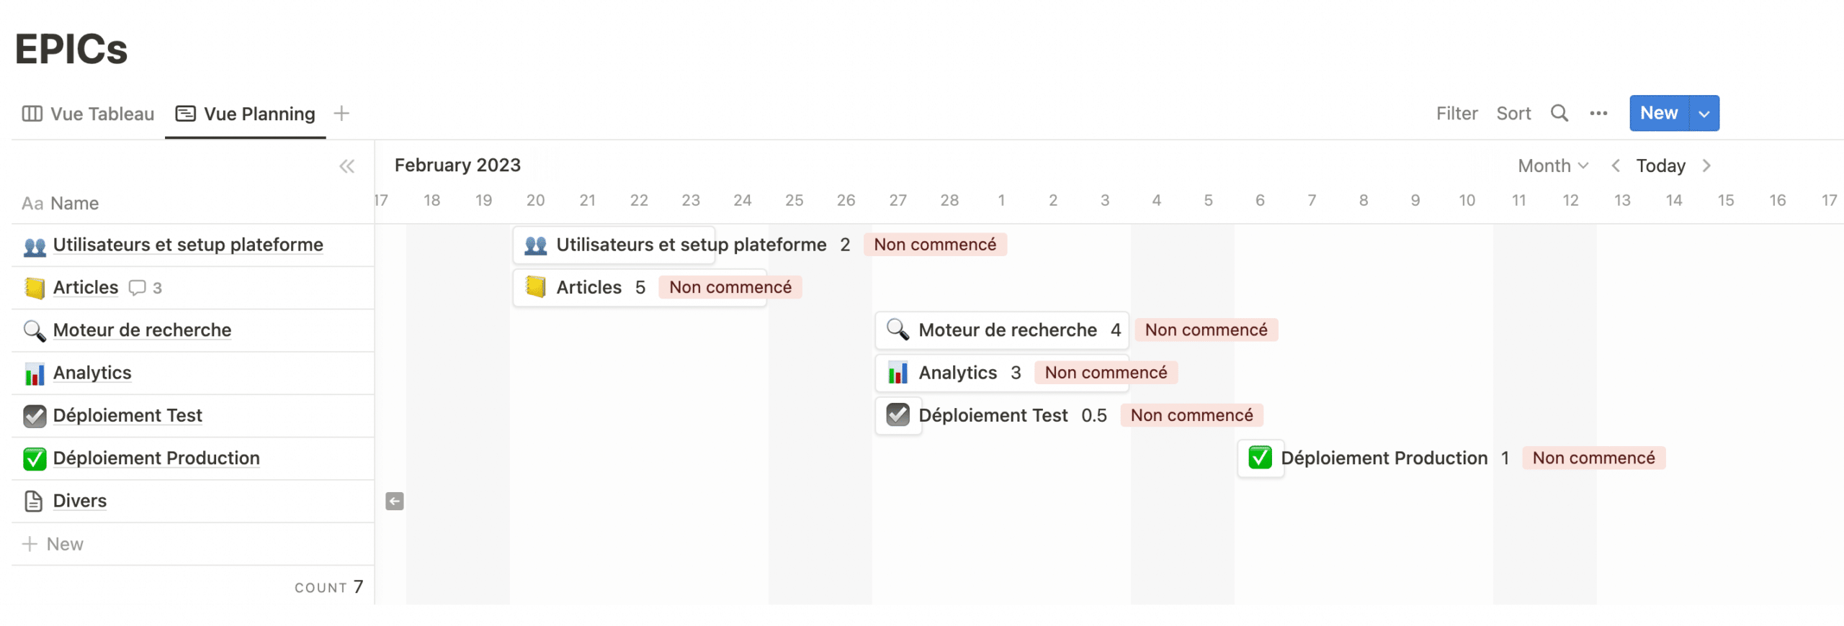1844x626 pixels.
Task: Open the three-dots view options menu
Action: 1598,113
